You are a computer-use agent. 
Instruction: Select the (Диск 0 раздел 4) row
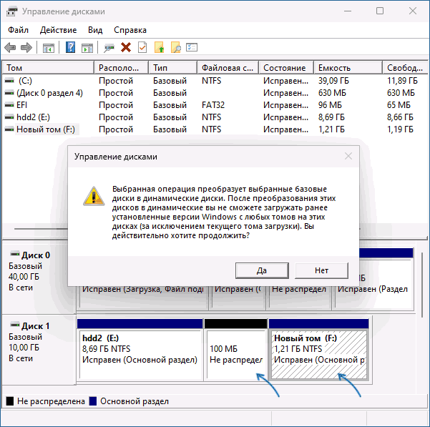pos(215,93)
